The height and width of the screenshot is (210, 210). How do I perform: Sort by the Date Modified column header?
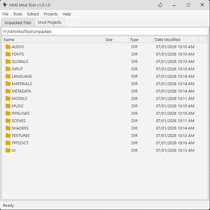coord(175,39)
